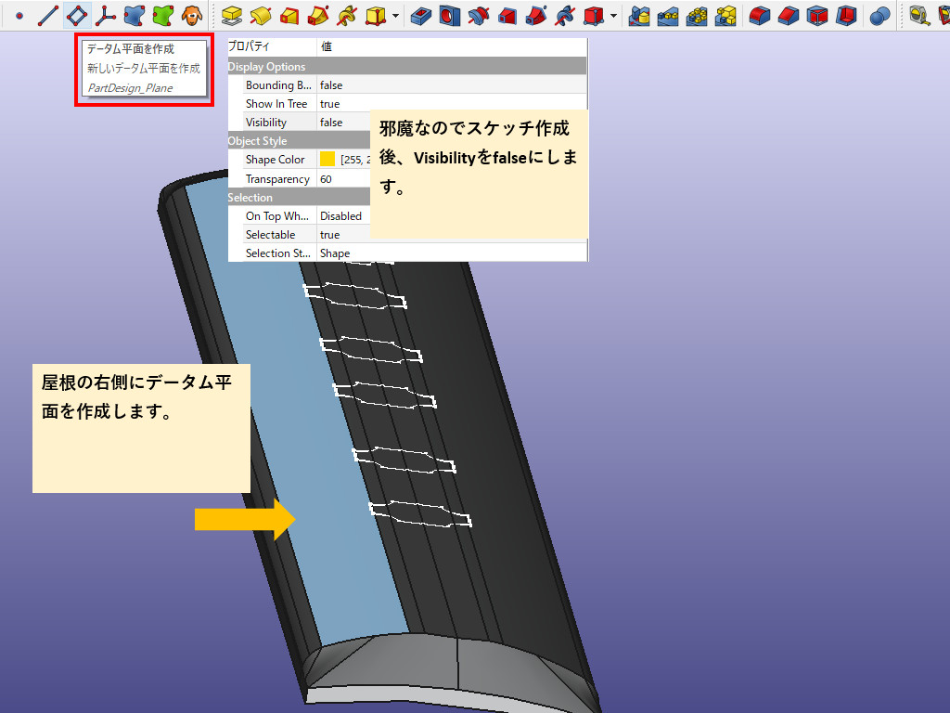
Task: Apply the Fillet tool
Action: 760,15
